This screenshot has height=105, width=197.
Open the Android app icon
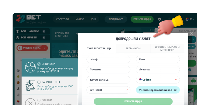point(194,81)
